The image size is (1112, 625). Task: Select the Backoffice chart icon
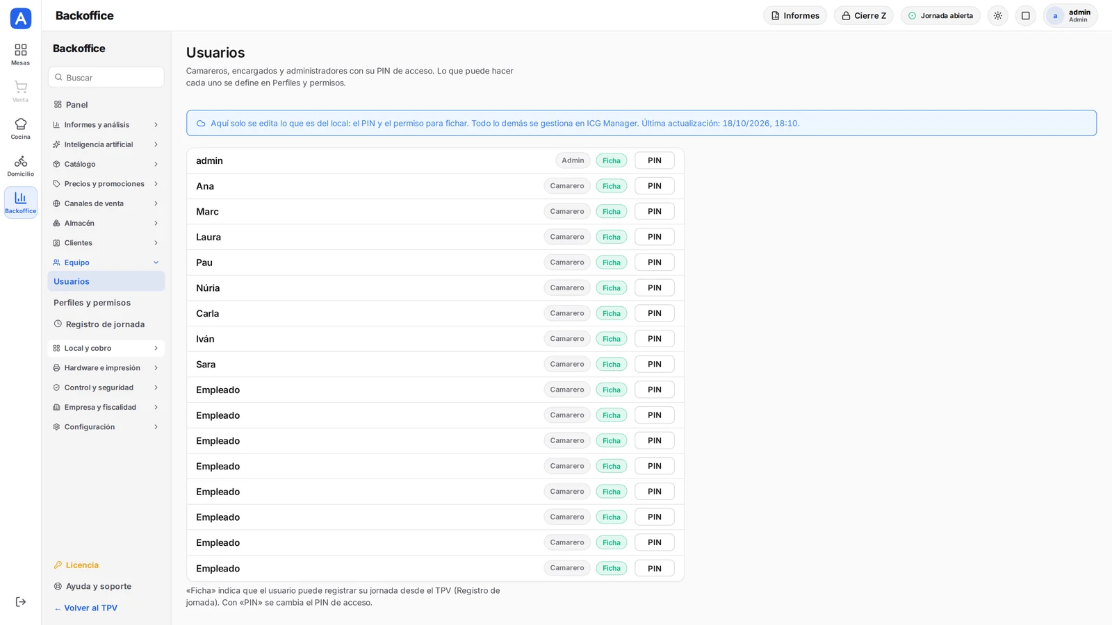click(20, 202)
